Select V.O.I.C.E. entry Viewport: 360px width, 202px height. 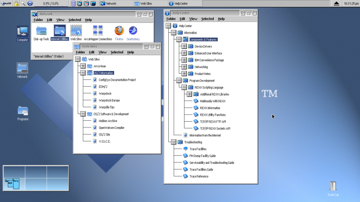pos(104,141)
